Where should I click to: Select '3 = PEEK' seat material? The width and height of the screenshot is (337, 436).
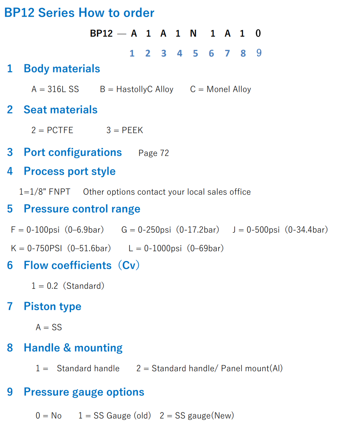tap(125, 130)
